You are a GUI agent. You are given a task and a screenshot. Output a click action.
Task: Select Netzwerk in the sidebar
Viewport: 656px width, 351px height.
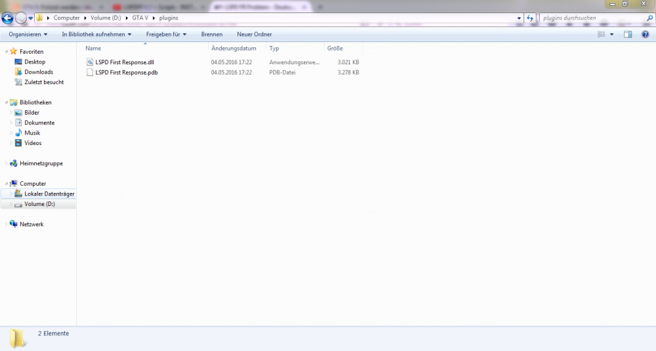coord(31,224)
